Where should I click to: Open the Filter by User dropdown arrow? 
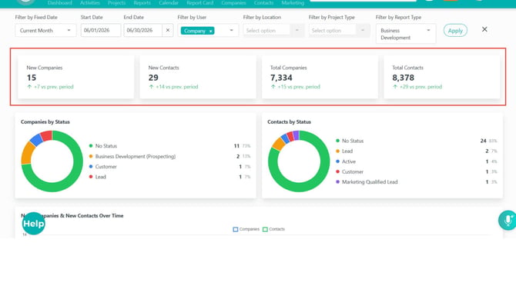pos(231,30)
